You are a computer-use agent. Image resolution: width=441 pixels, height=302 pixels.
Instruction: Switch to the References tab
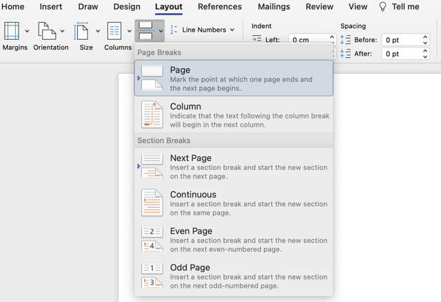(219, 7)
